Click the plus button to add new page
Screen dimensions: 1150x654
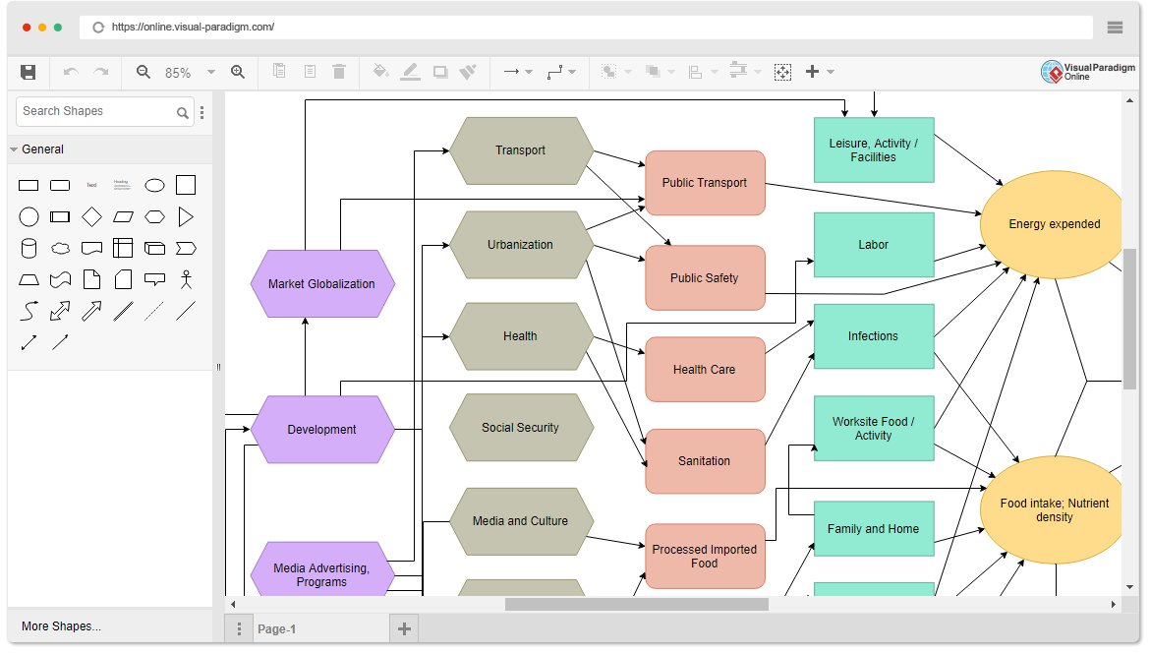pyautogui.click(x=404, y=627)
